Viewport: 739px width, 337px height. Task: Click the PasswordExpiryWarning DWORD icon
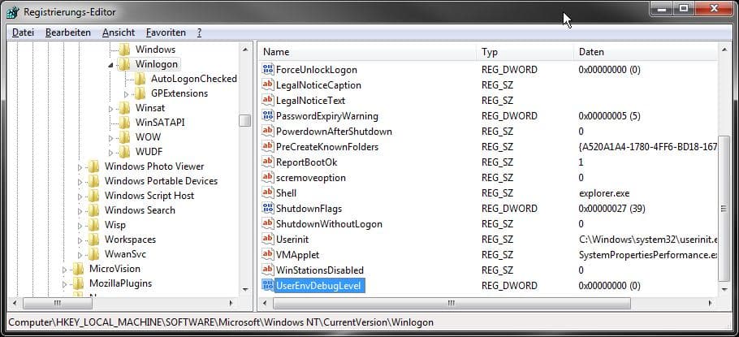(x=268, y=116)
